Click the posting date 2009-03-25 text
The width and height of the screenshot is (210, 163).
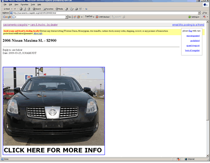pos(20,53)
